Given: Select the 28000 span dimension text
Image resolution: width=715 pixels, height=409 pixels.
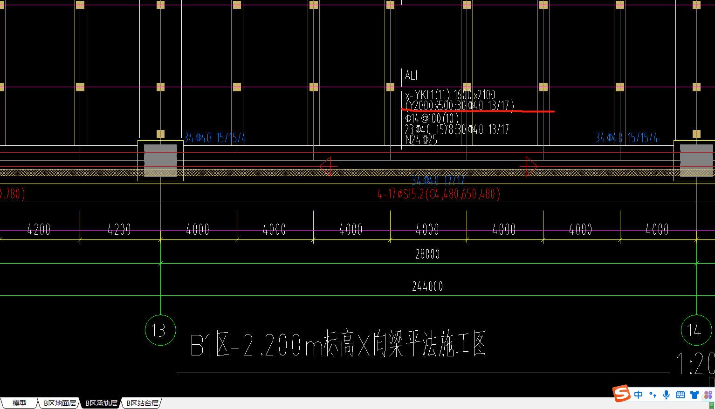Looking at the screenshot, I should coord(427,254).
